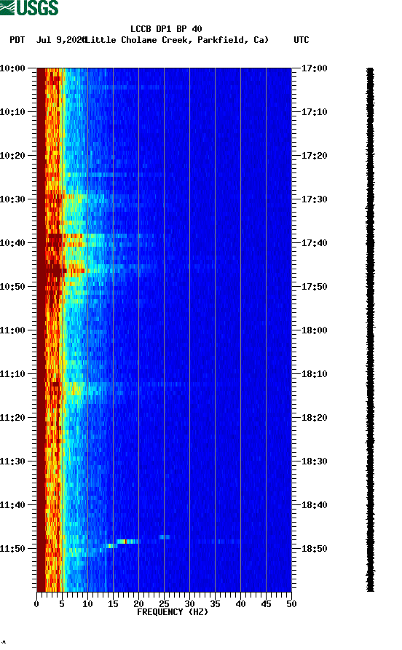Click the 10:50 PDT time label
The image size is (402, 650).
[12, 287]
